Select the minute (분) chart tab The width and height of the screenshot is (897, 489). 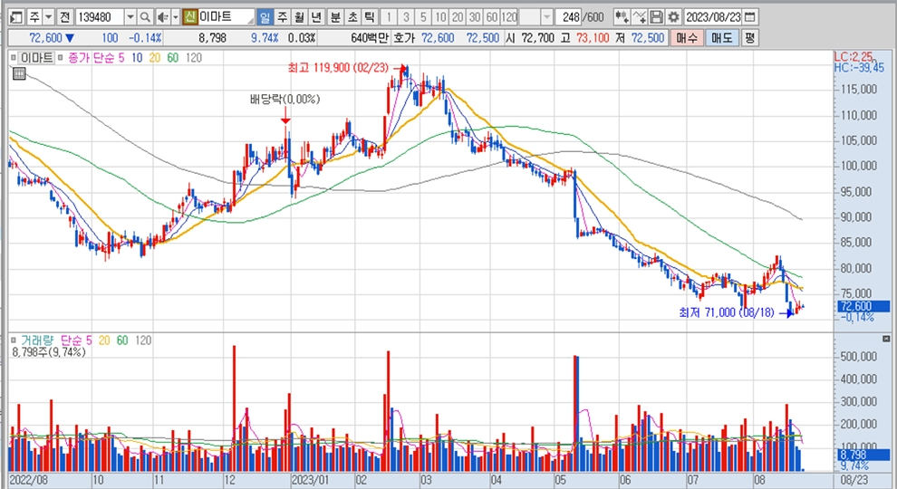pyautogui.click(x=334, y=17)
